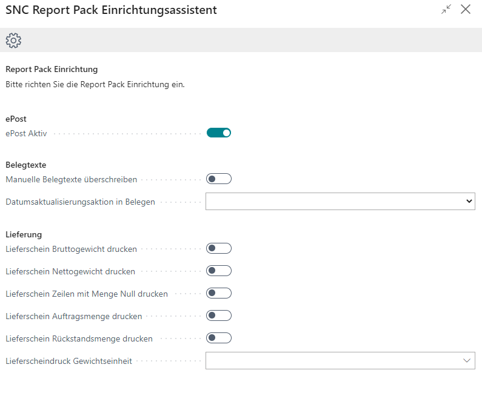The image size is (482, 396).
Task: Click the 'SNC Report Pack Einrichtungsassistent' title
Action: [111, 10]
